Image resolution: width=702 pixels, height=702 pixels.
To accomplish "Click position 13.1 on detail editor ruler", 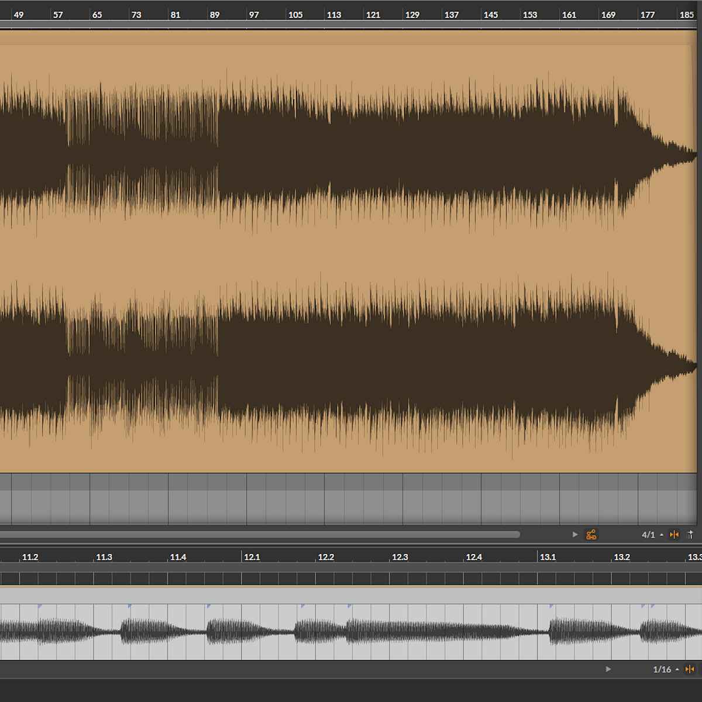I will [x=548, y=557].
